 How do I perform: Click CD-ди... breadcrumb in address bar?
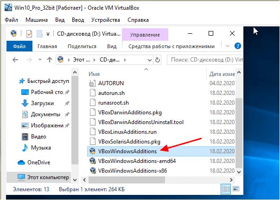tap(109, 60)
